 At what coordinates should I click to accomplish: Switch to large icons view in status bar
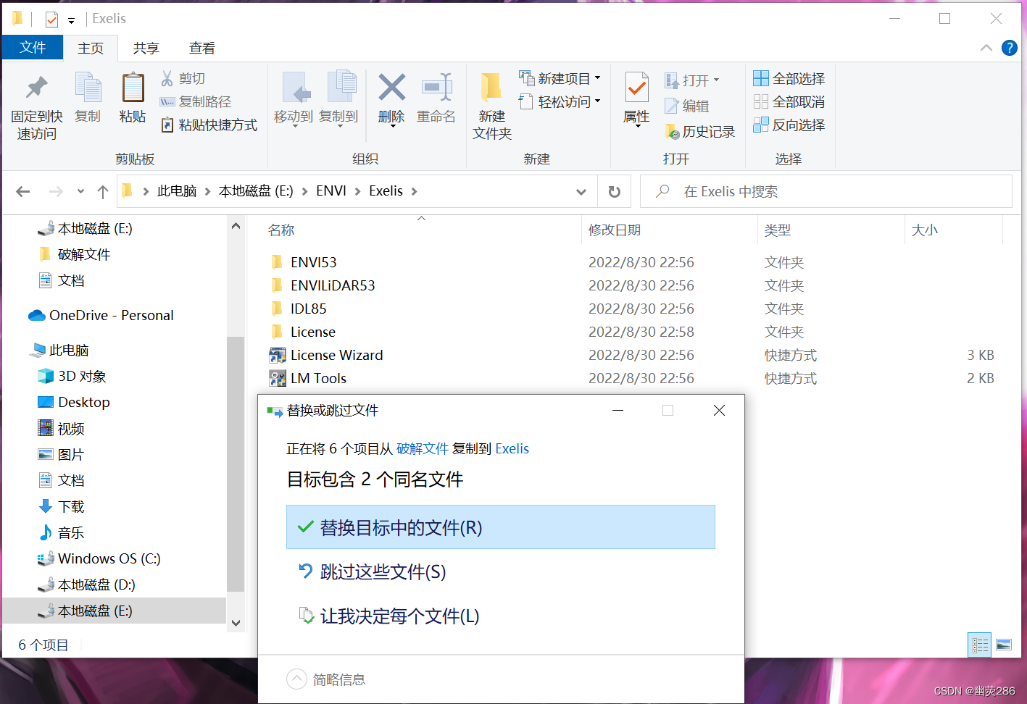[1004, 645]
